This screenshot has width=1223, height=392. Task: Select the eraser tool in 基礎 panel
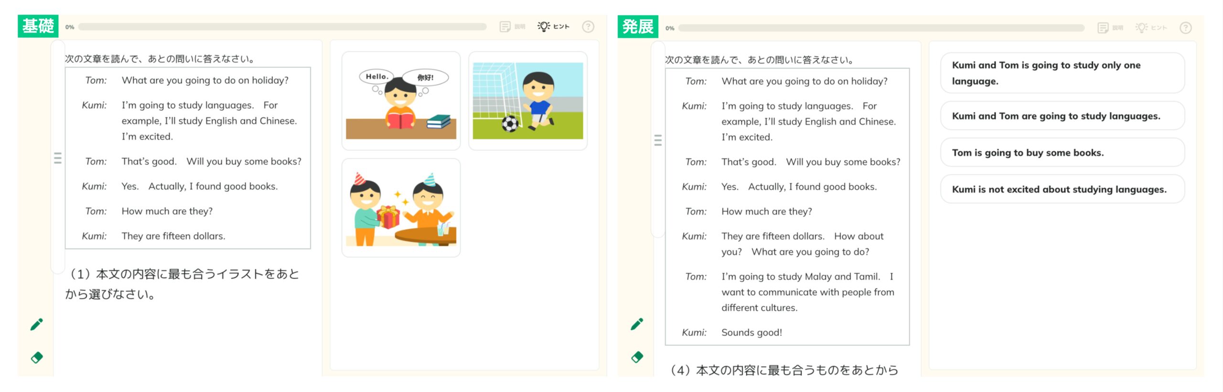[37, 357]
